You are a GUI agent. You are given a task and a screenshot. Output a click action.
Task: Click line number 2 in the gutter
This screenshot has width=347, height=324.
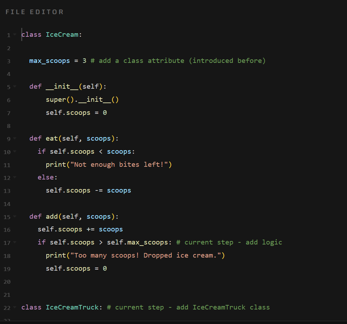pyautogui.click(x=8, y=48)
